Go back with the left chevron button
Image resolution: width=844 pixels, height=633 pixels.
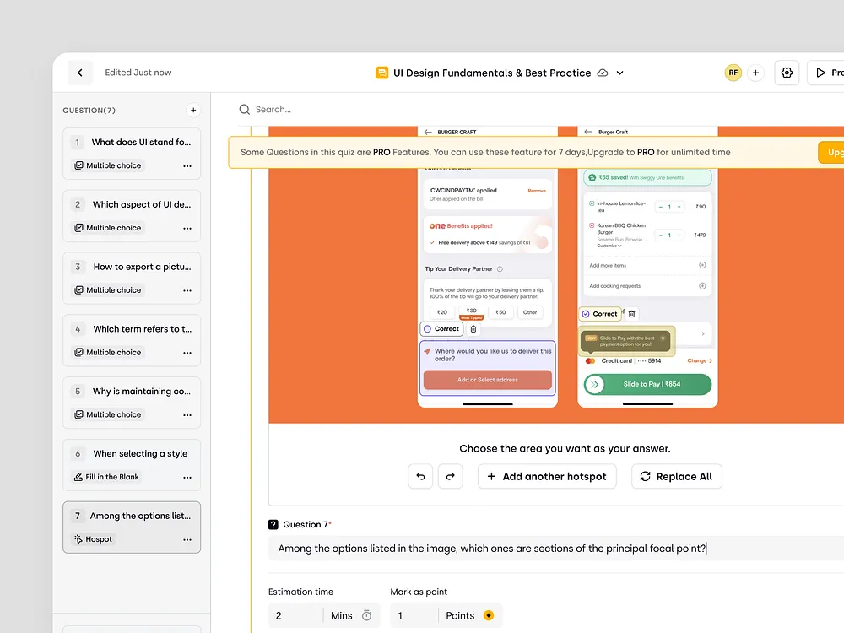click(79, 73)
